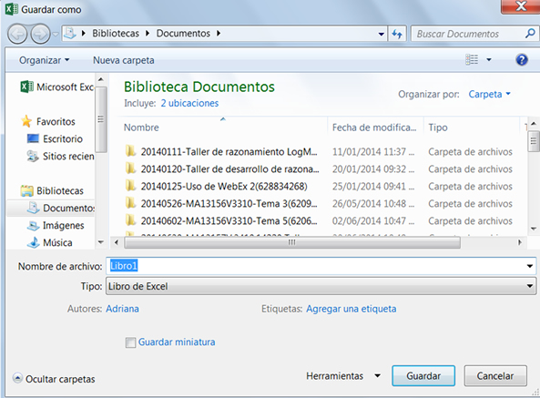
Task: Click horizontal scrollbar left arrow
Action: 117,242
